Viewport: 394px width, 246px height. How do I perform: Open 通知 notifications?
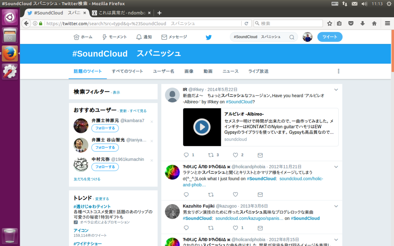pos(144,37)
